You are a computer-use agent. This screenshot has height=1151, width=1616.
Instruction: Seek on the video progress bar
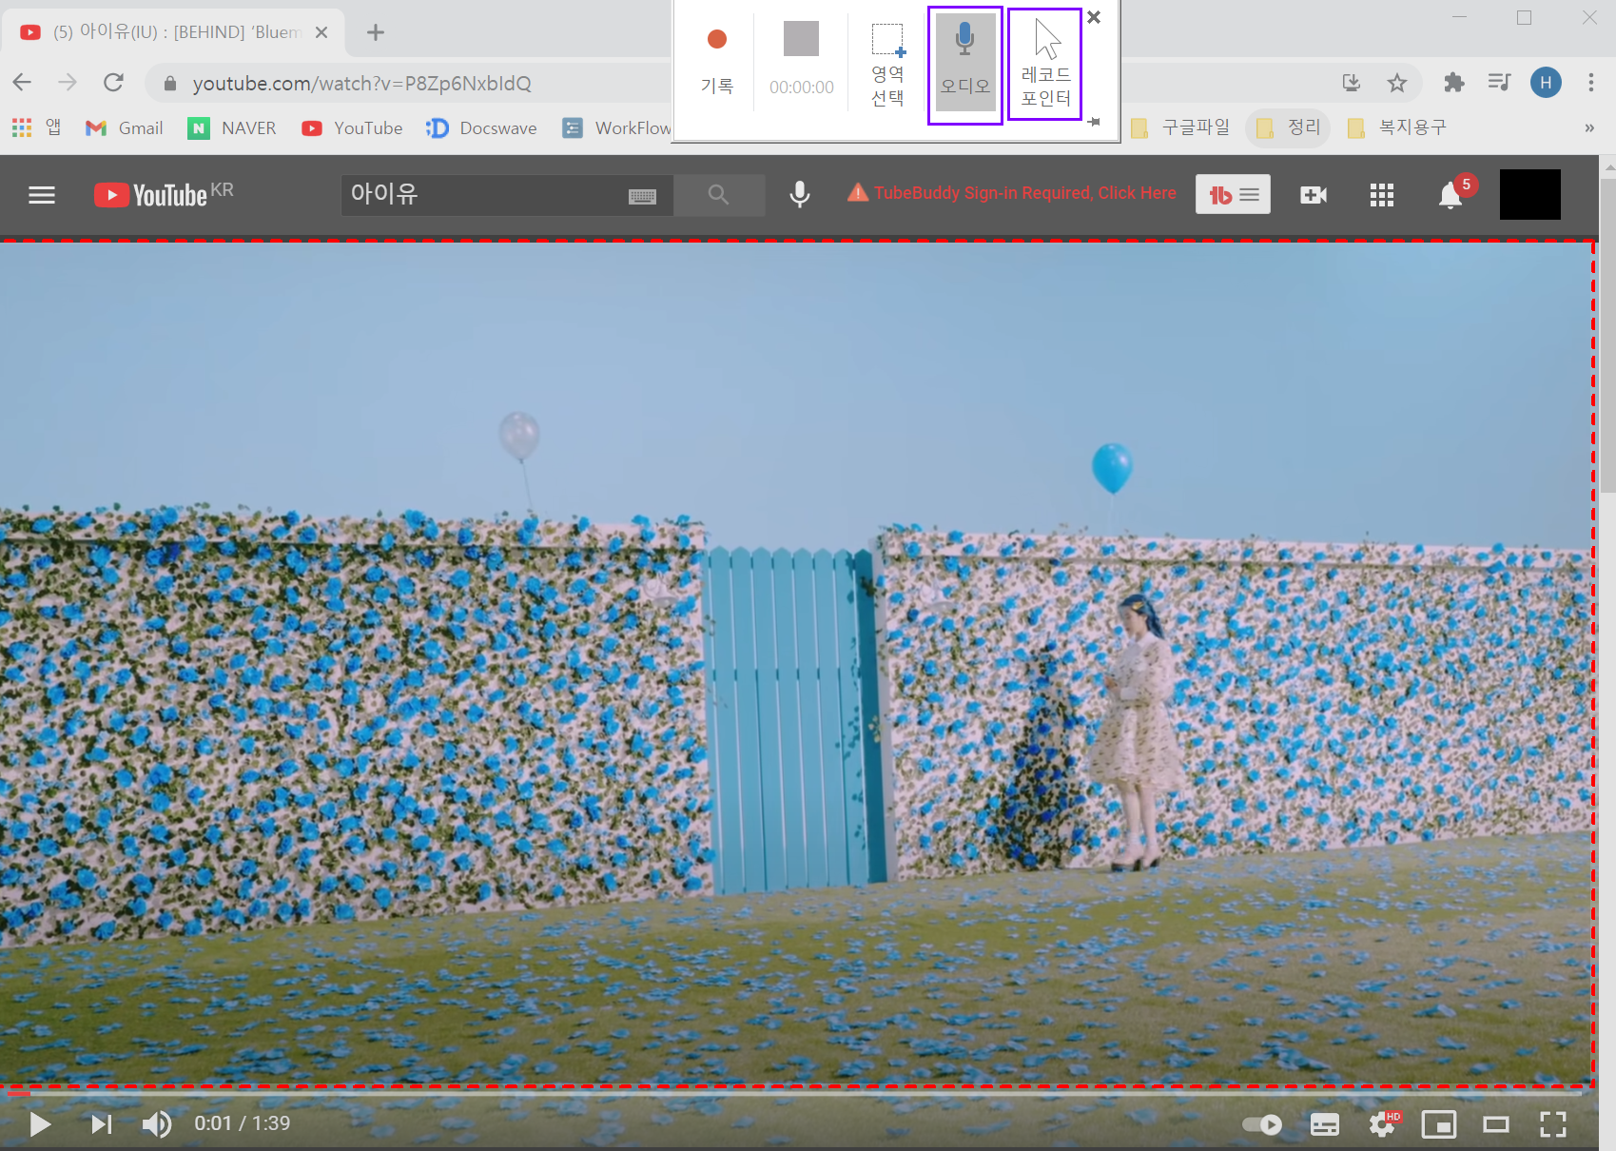click(794, 1094)
